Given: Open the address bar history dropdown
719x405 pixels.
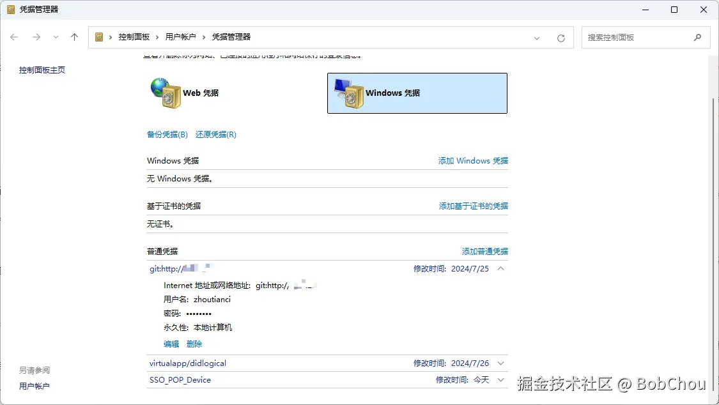Looking at the screenshot, I should [x=536, y=38].
